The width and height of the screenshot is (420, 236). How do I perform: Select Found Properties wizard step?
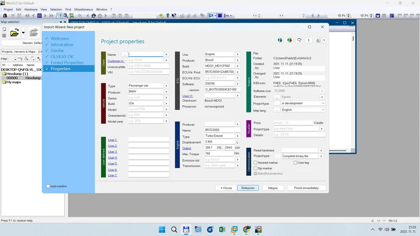[67, 62]
